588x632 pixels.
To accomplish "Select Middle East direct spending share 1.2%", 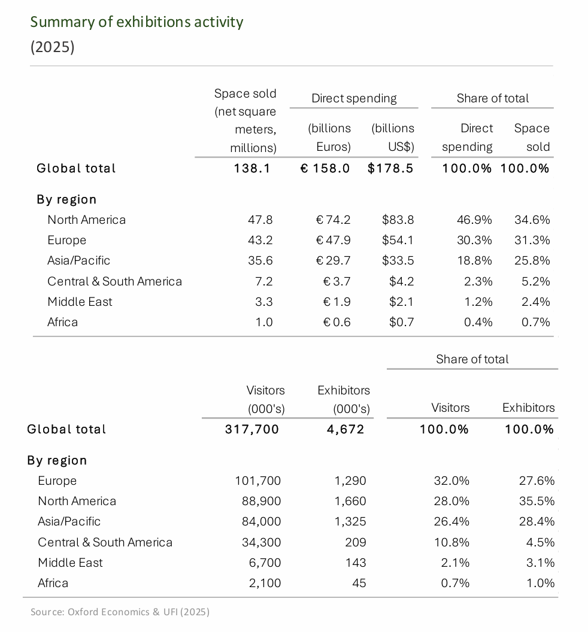I will (478, 302).
